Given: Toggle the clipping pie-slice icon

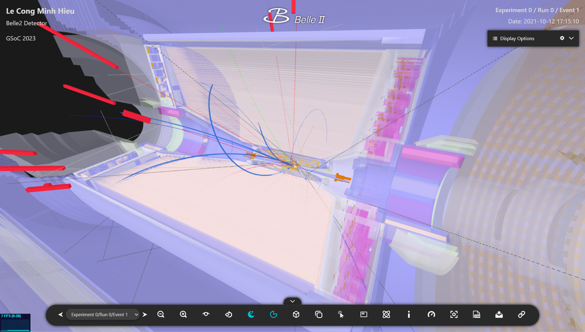Looking at the screenshot, I should 274,314.
